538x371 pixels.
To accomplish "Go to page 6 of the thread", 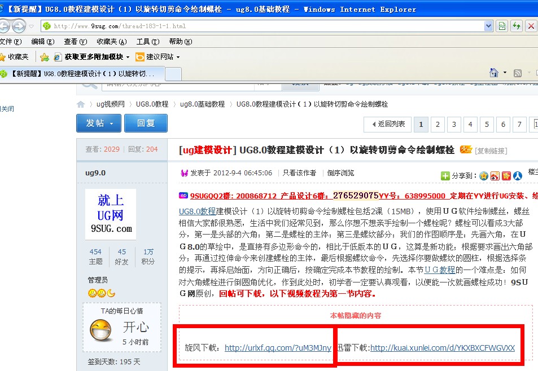I will coord(503,125).
